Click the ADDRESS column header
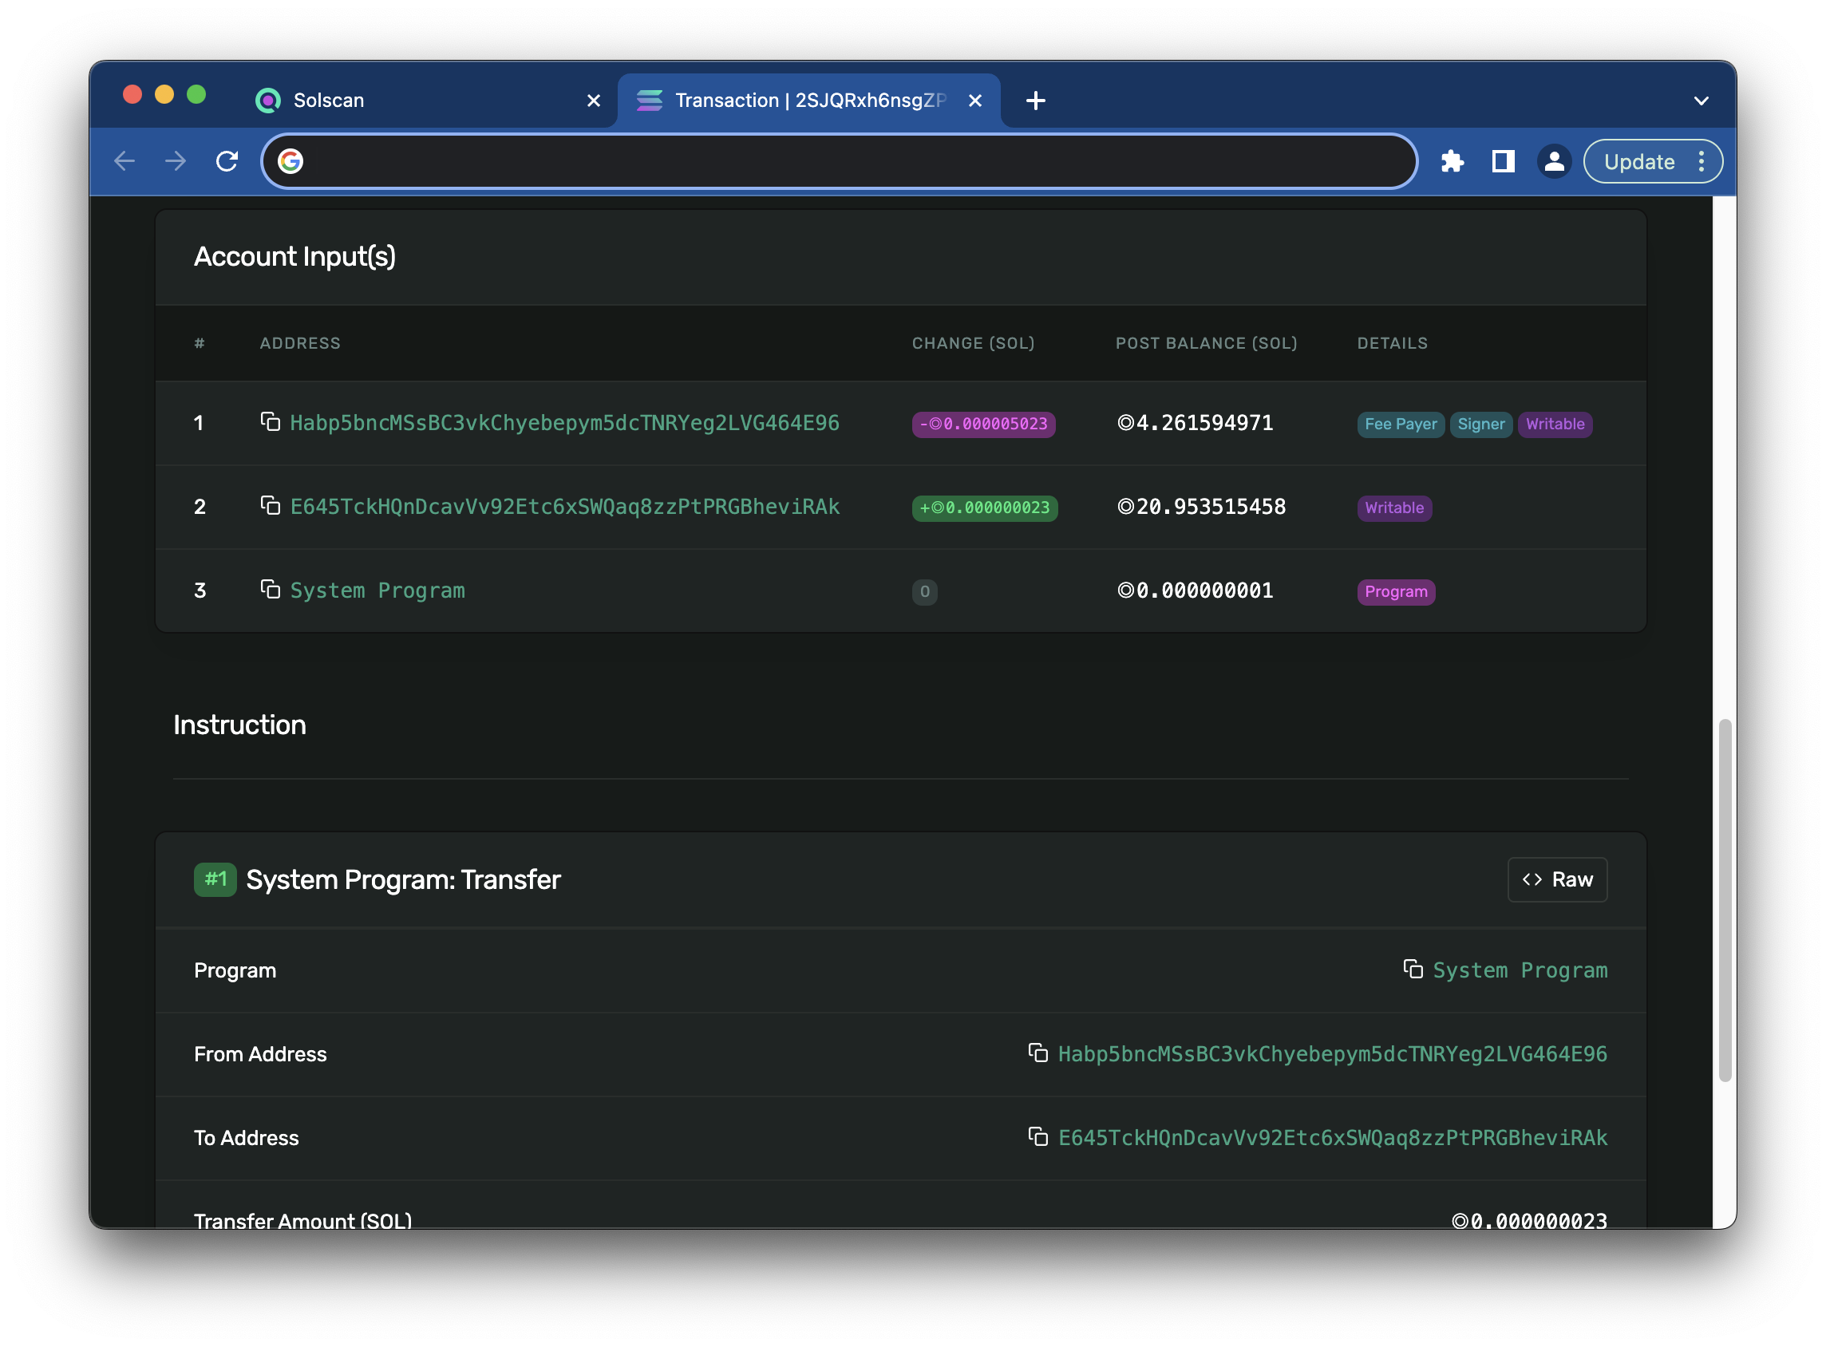1826x1347 pixels. (x=300, y=343)
